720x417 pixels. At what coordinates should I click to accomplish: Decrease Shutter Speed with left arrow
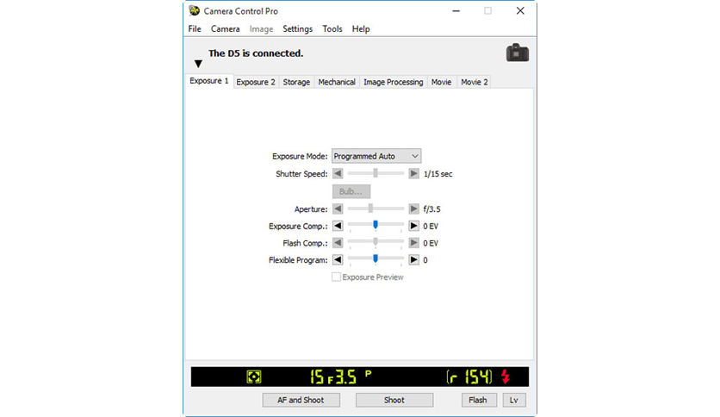[x=338, y=173]
